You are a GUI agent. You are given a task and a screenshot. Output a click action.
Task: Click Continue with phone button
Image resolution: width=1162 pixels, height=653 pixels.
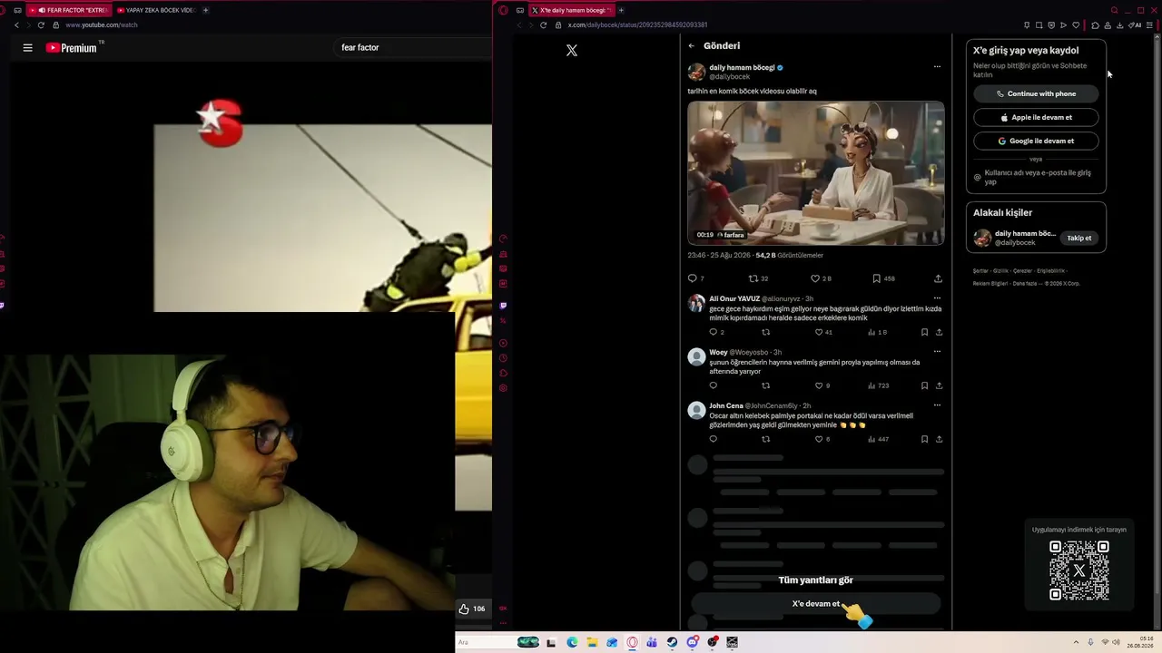[x=1036, y=93]
